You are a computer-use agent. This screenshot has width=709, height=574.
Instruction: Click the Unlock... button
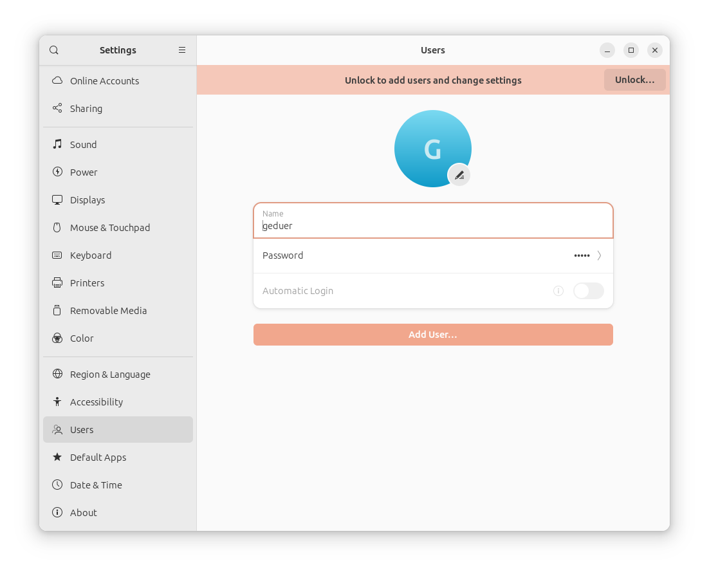(x=634, y=80)
